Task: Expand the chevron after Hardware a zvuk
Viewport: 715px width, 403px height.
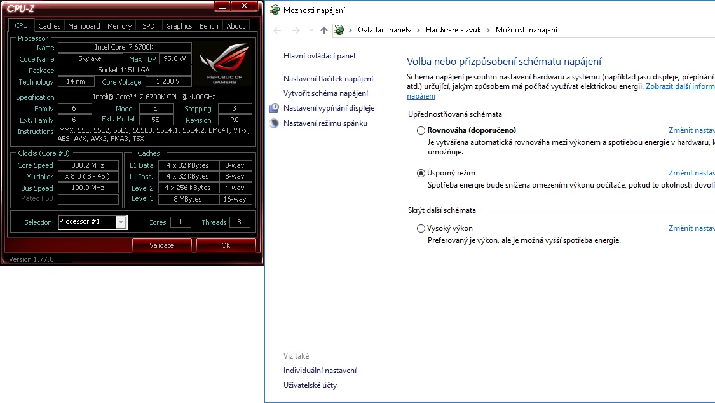Action: (488, 30)
